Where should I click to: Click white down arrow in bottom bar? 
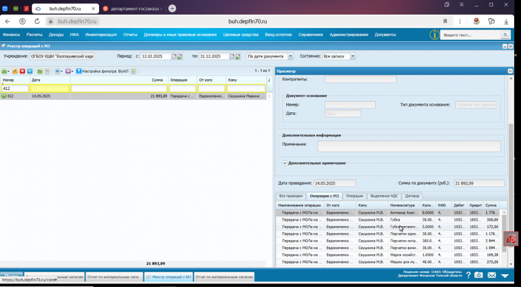click(505, 275)
